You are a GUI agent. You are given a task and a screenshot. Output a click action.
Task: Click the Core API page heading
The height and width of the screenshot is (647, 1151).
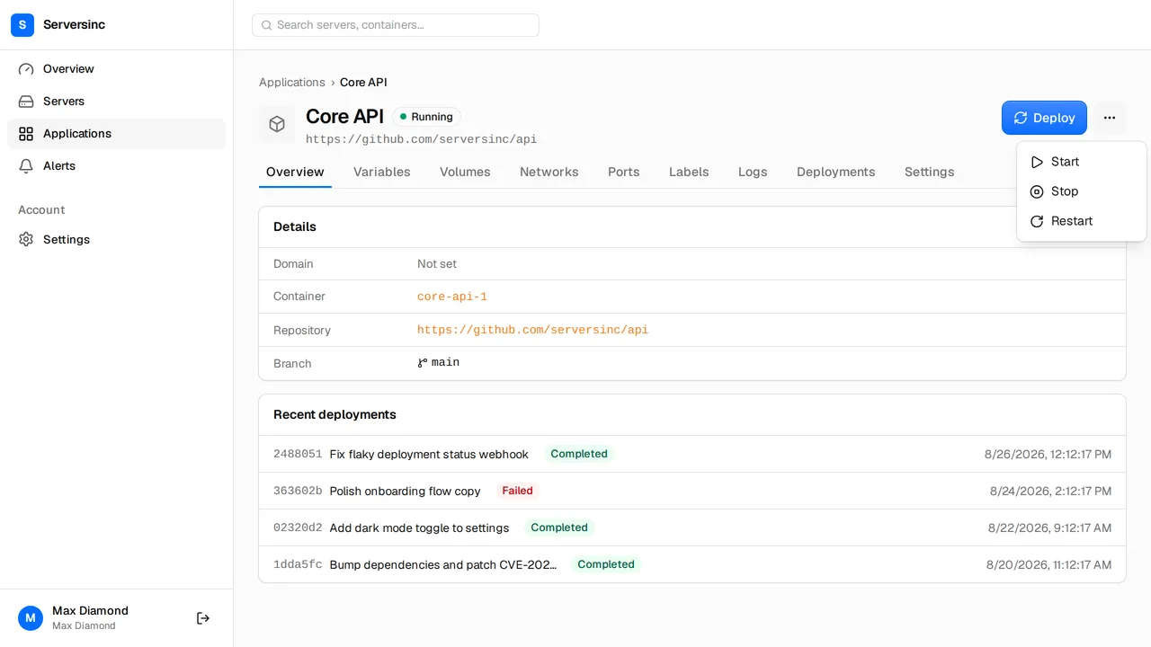[344, 117]
